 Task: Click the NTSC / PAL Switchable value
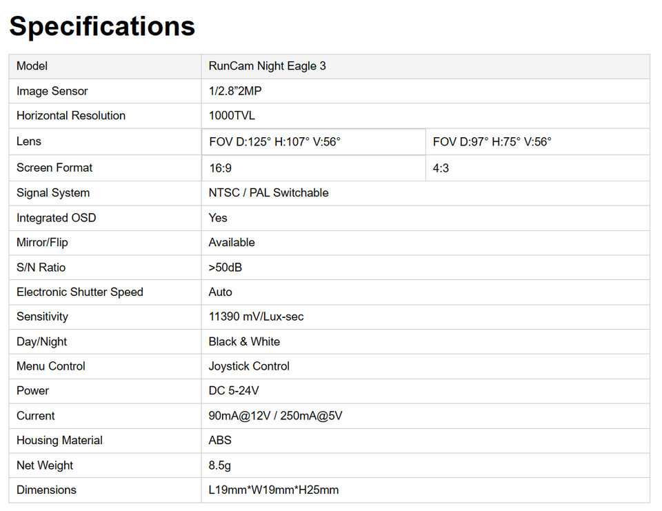coord(268,193)
